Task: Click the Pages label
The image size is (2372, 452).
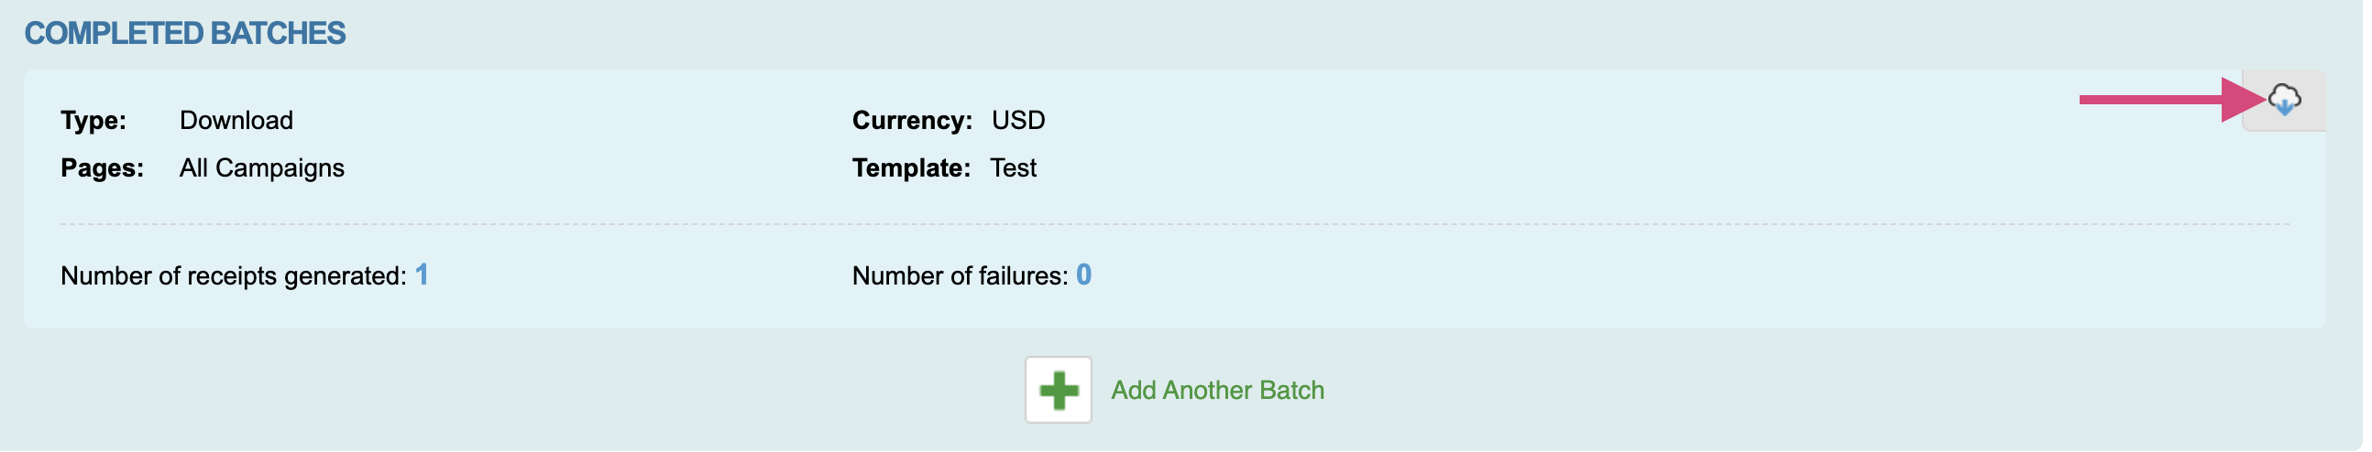Action: coord(103,168)
